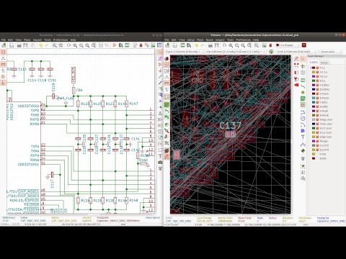This screenshot has height=259, width=346.
Task: Toggle visibility checkbox of B.Mask layer
Action: [317, 115]
